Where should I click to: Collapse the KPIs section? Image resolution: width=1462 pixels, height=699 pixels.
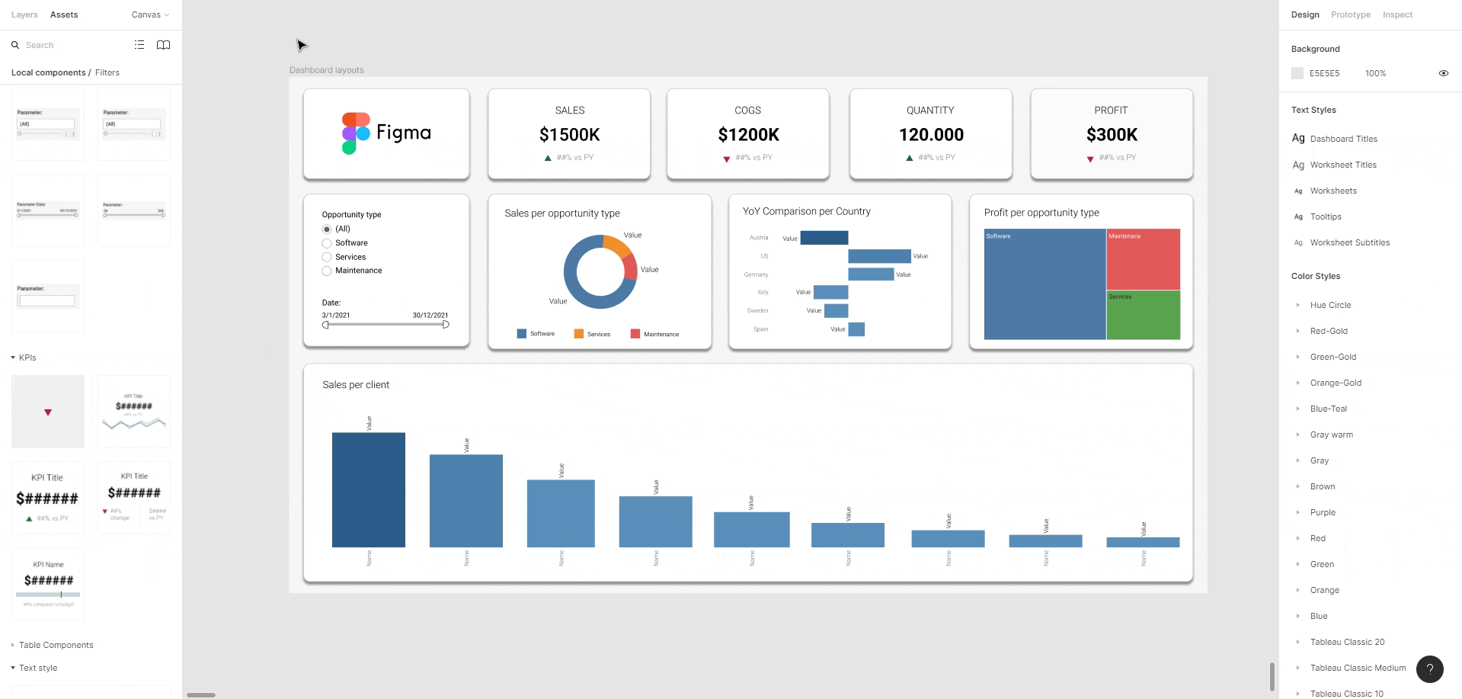pyautogui.click(x=13, y=358)
